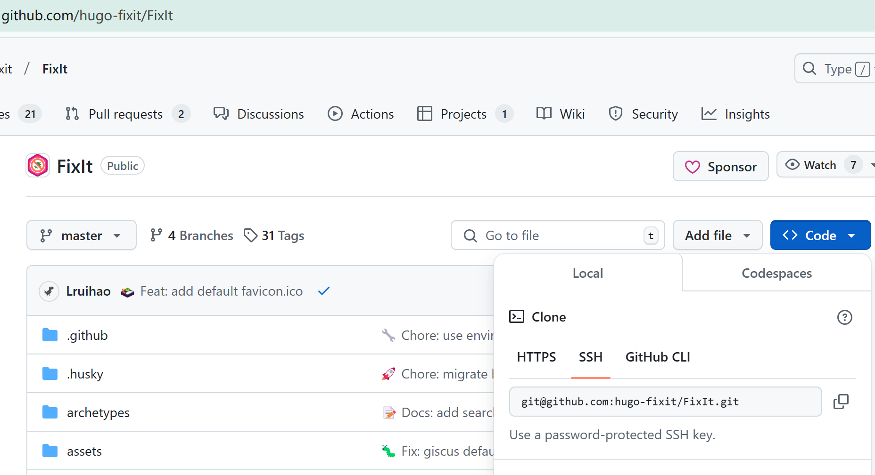View the 4 Branches link
This screenshot has height=475, width=875.
point(191,235)
